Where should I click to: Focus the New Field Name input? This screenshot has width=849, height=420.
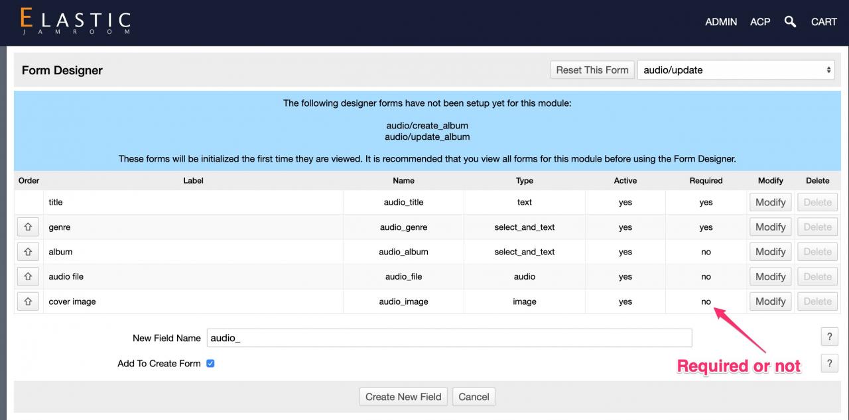pos(449,338)
